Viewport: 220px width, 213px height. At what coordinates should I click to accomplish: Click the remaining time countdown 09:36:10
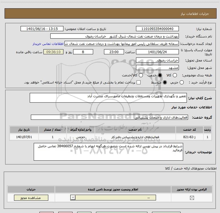coord(53,52)
